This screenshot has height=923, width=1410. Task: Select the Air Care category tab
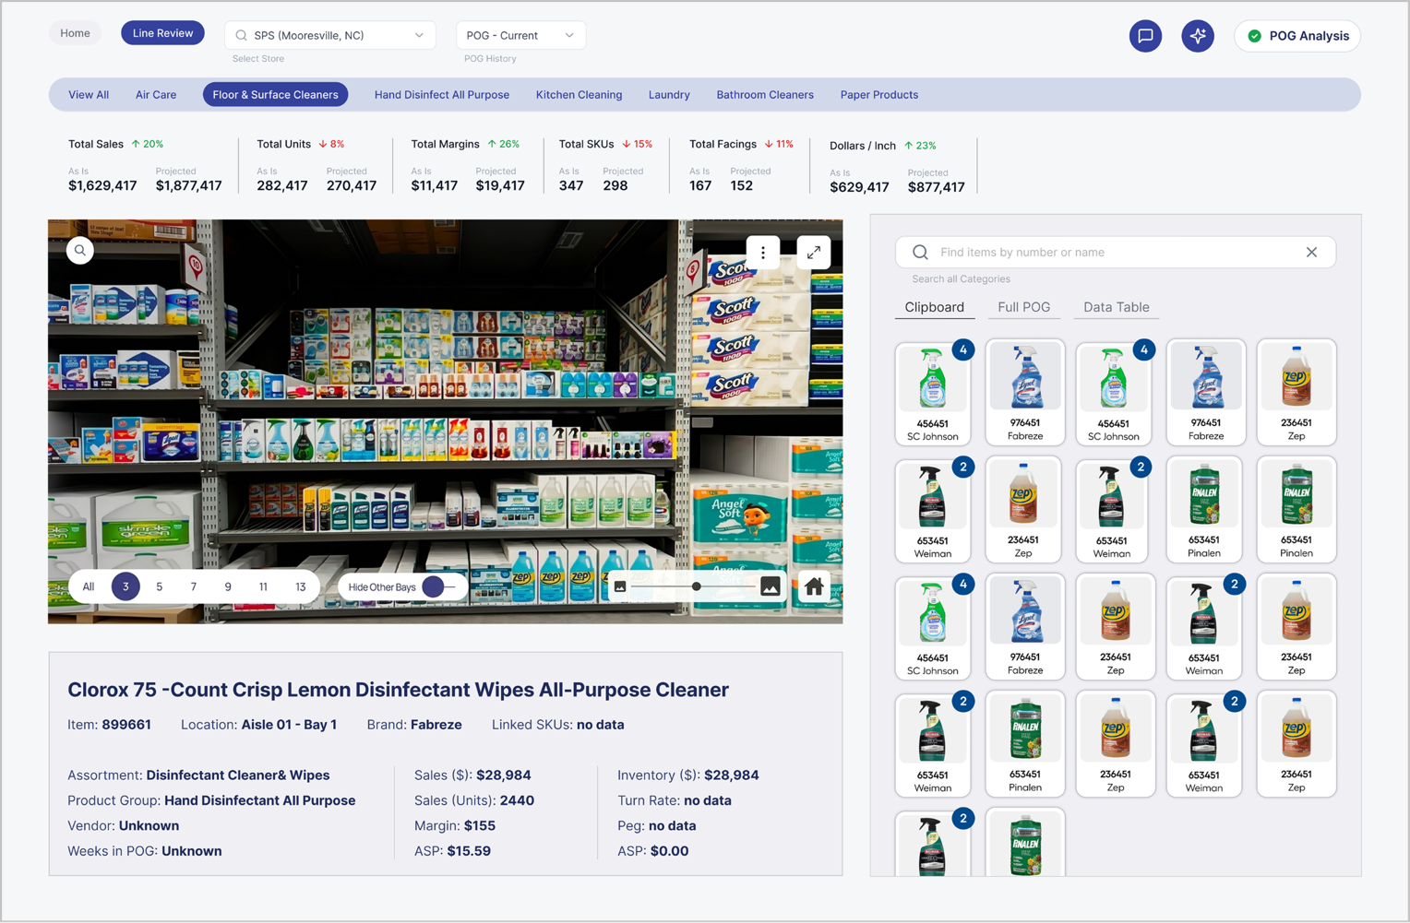[x=156, y=94]
